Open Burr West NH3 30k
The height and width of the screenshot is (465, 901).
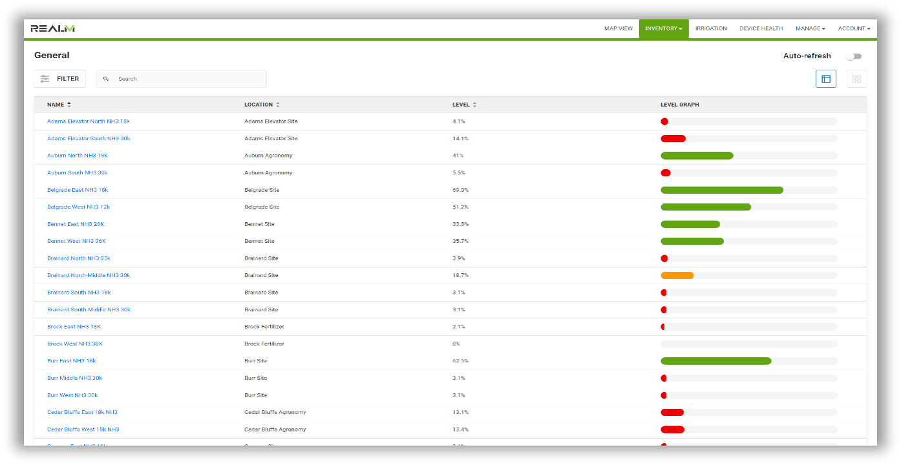(x=72, y=395)
